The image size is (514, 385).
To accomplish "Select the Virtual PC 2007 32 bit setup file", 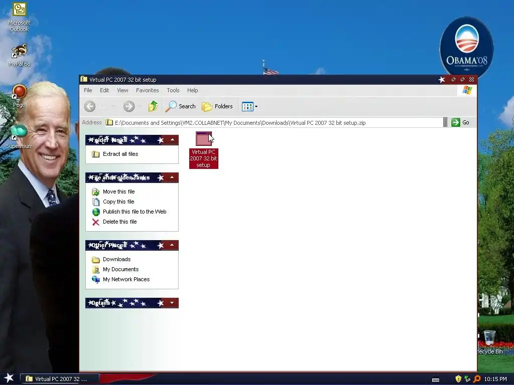I will pyautogui.click(x=204, y=150).
